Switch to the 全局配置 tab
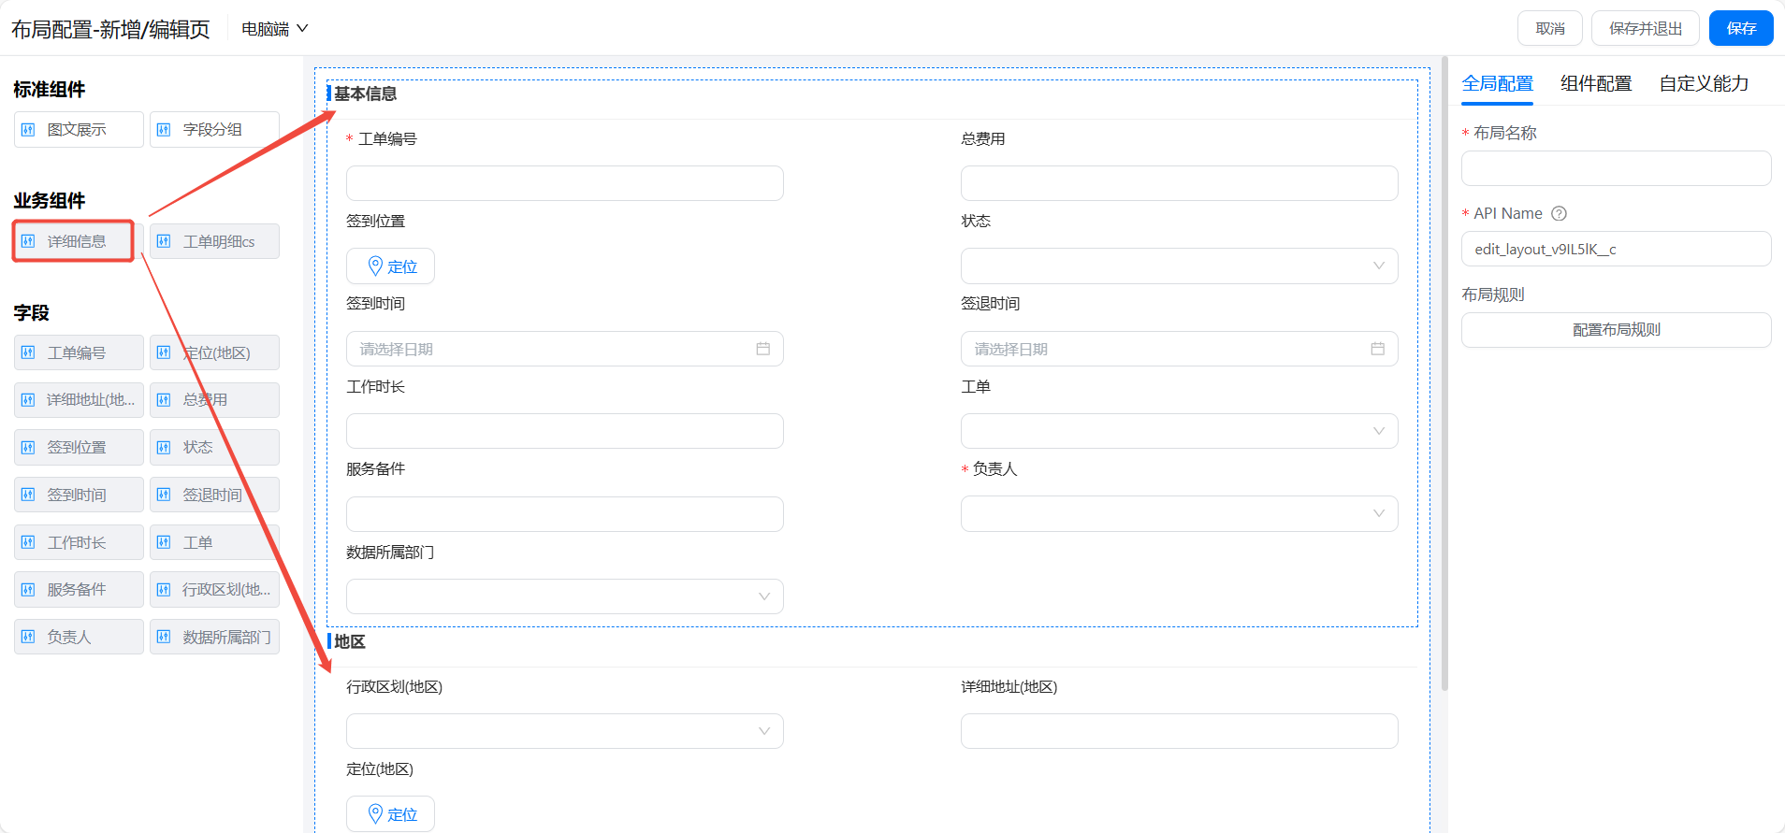This screenshot has width=1785, height=833. tap(1498, 84)
